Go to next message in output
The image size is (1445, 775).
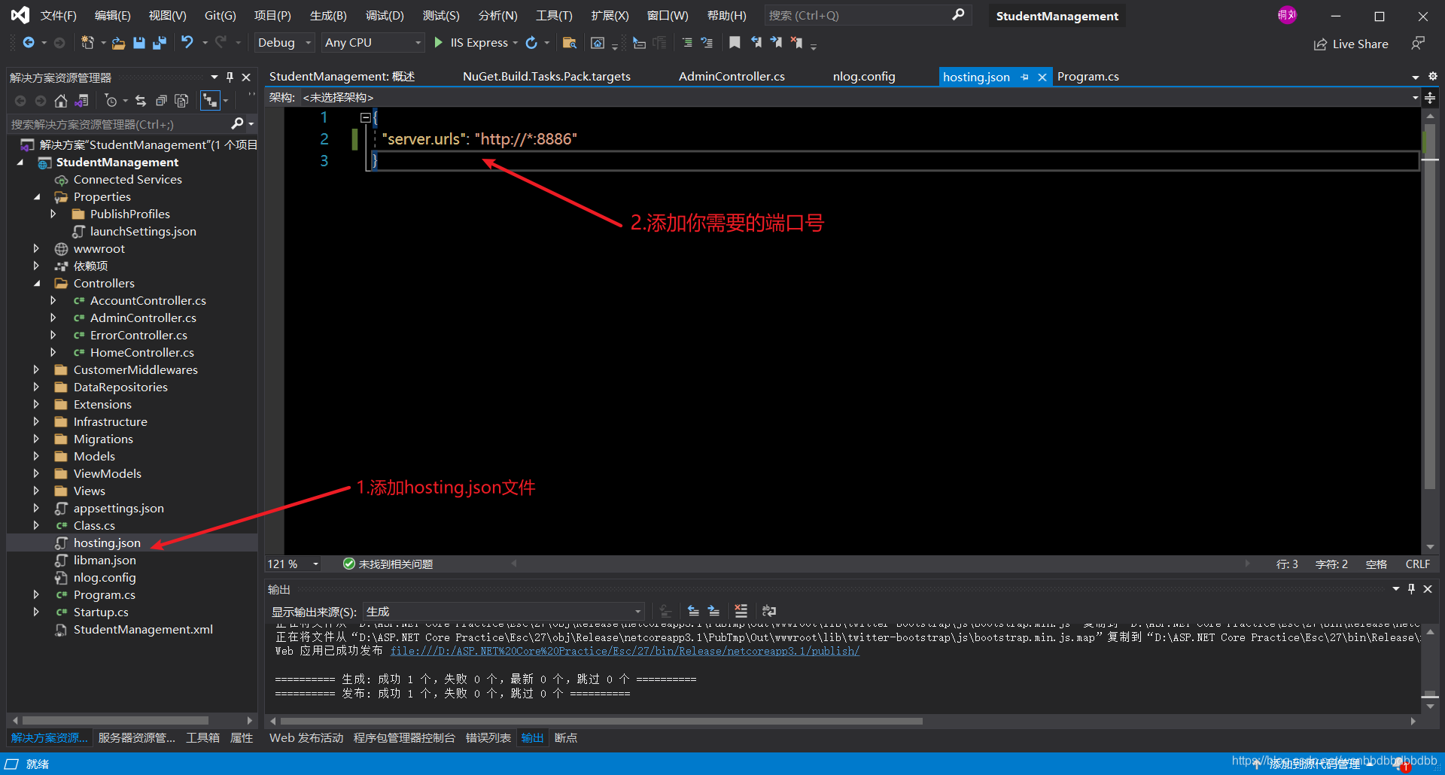(713, 611)
